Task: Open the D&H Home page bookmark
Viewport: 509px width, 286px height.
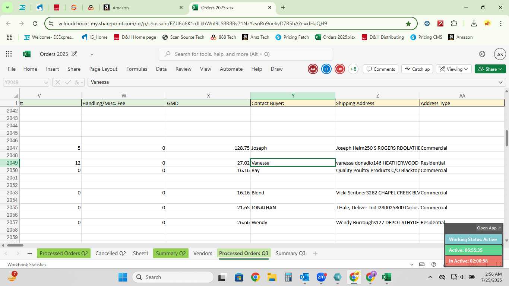Action: pos(135,37)
